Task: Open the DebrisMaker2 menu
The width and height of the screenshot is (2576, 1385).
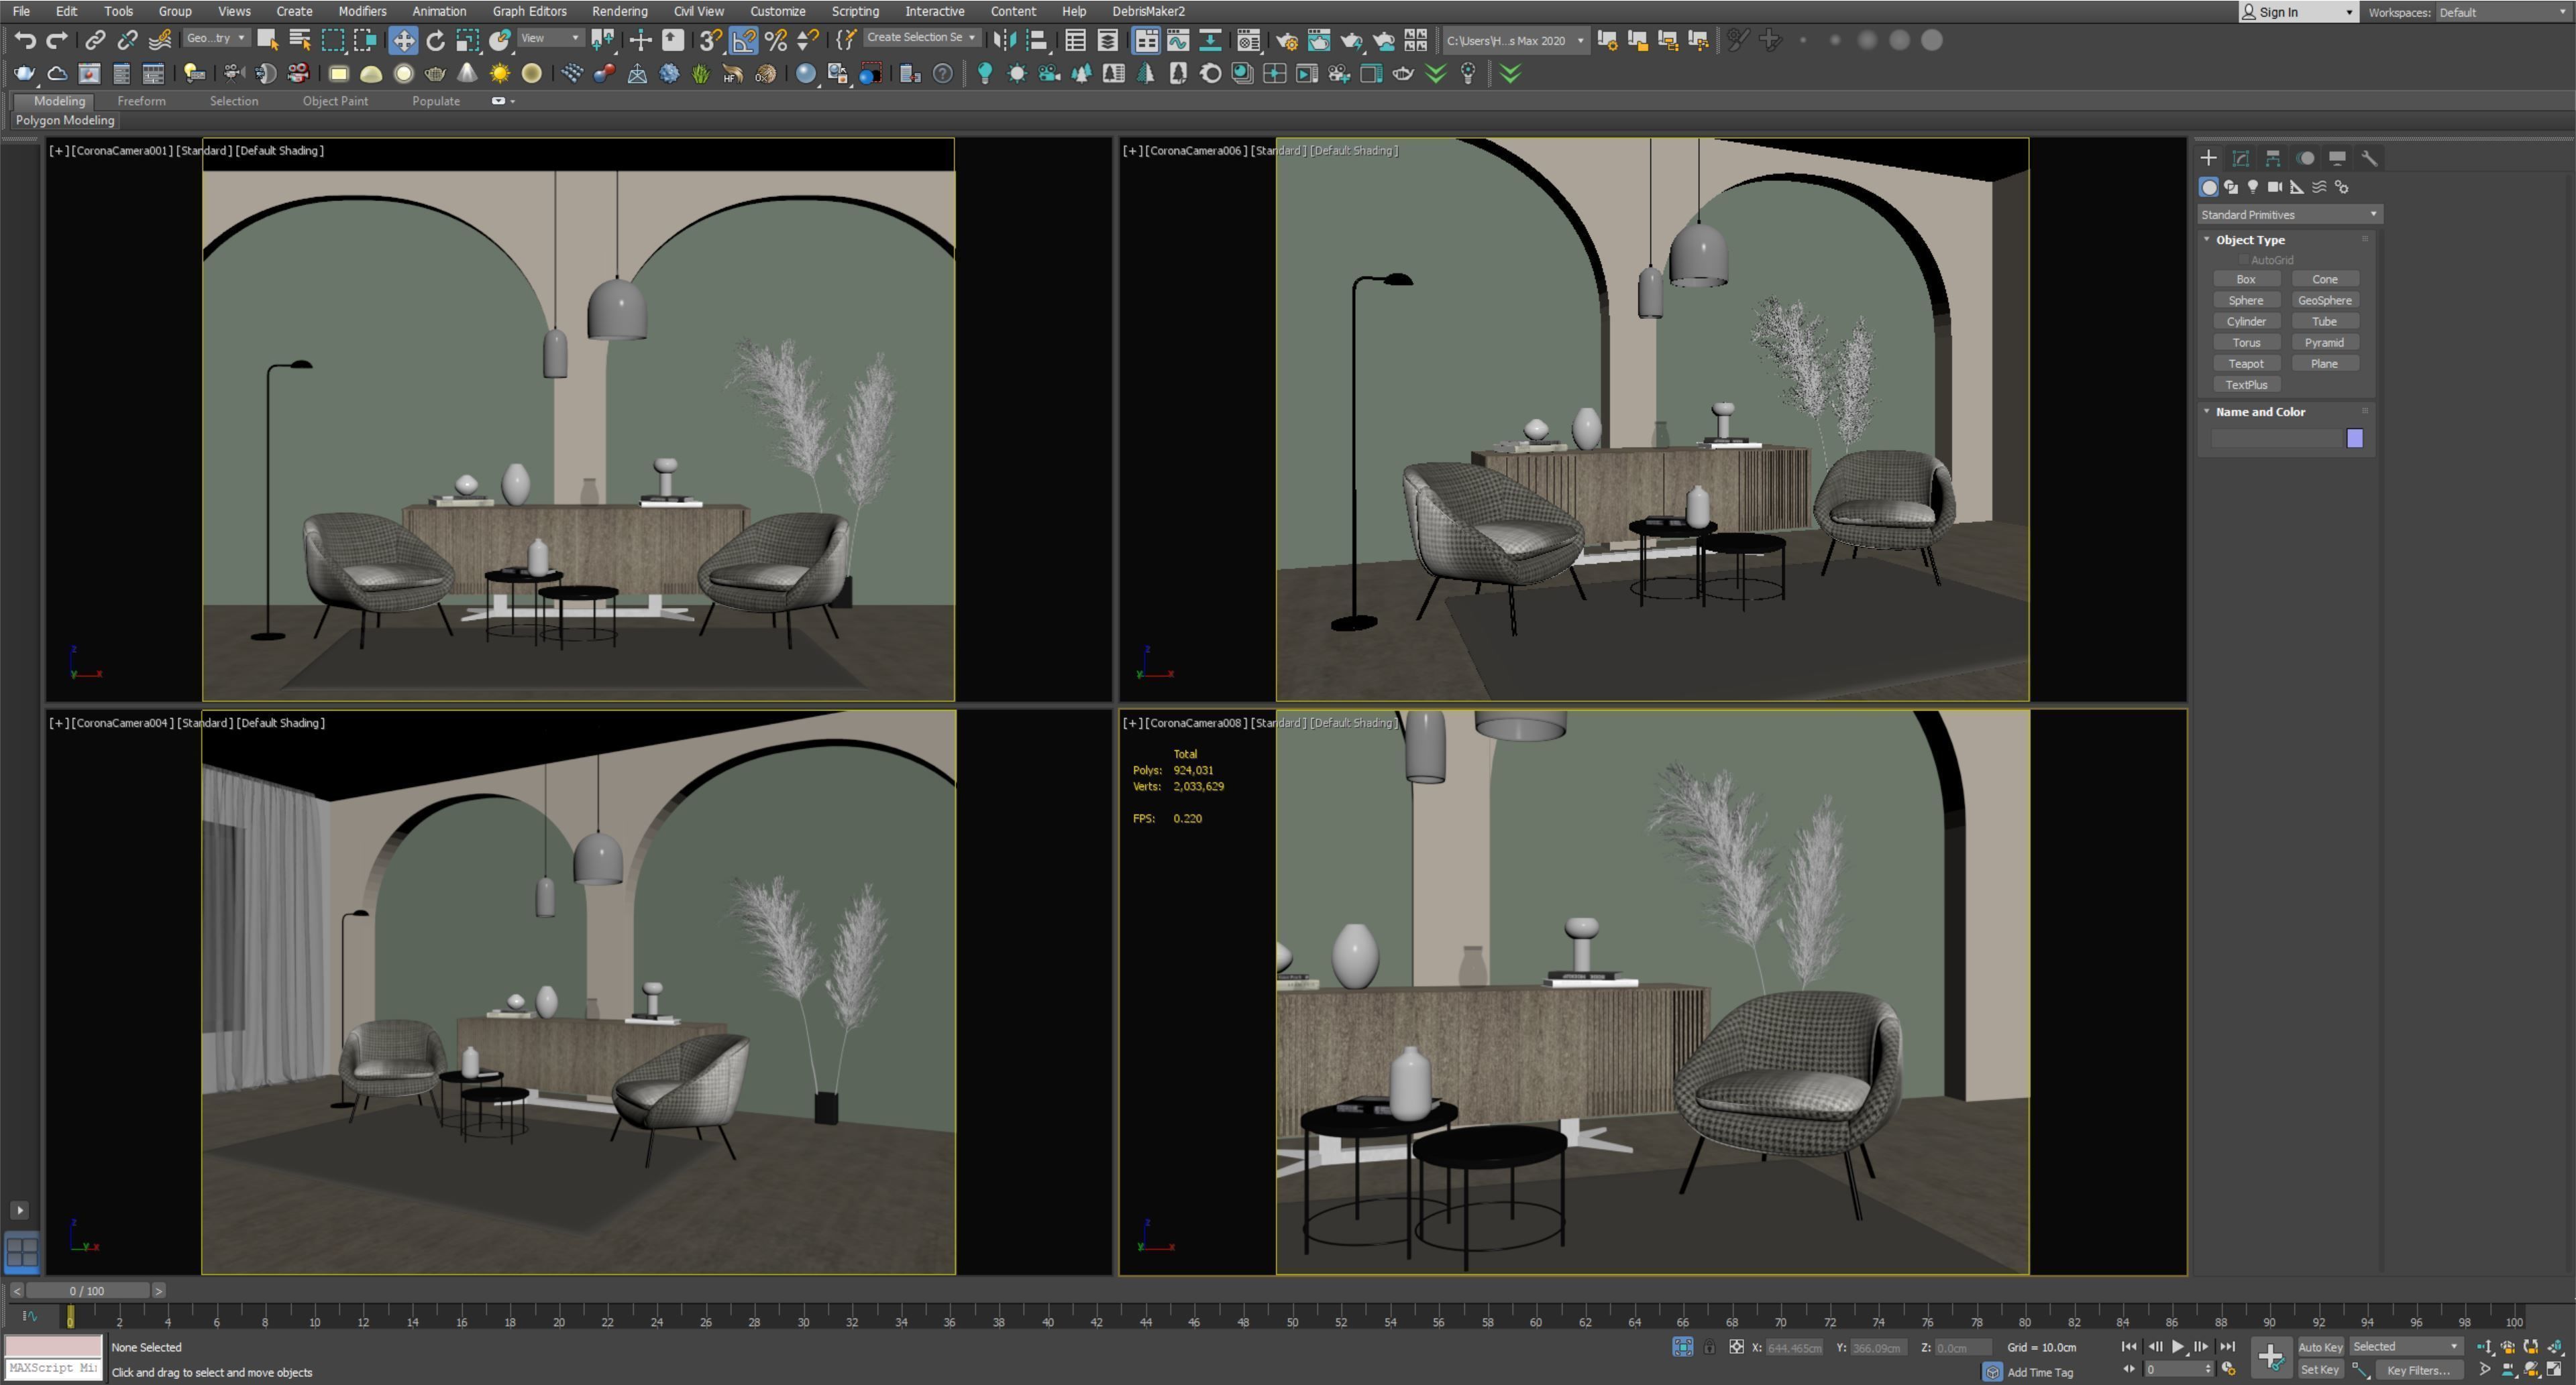Action: pos(1148,11)
